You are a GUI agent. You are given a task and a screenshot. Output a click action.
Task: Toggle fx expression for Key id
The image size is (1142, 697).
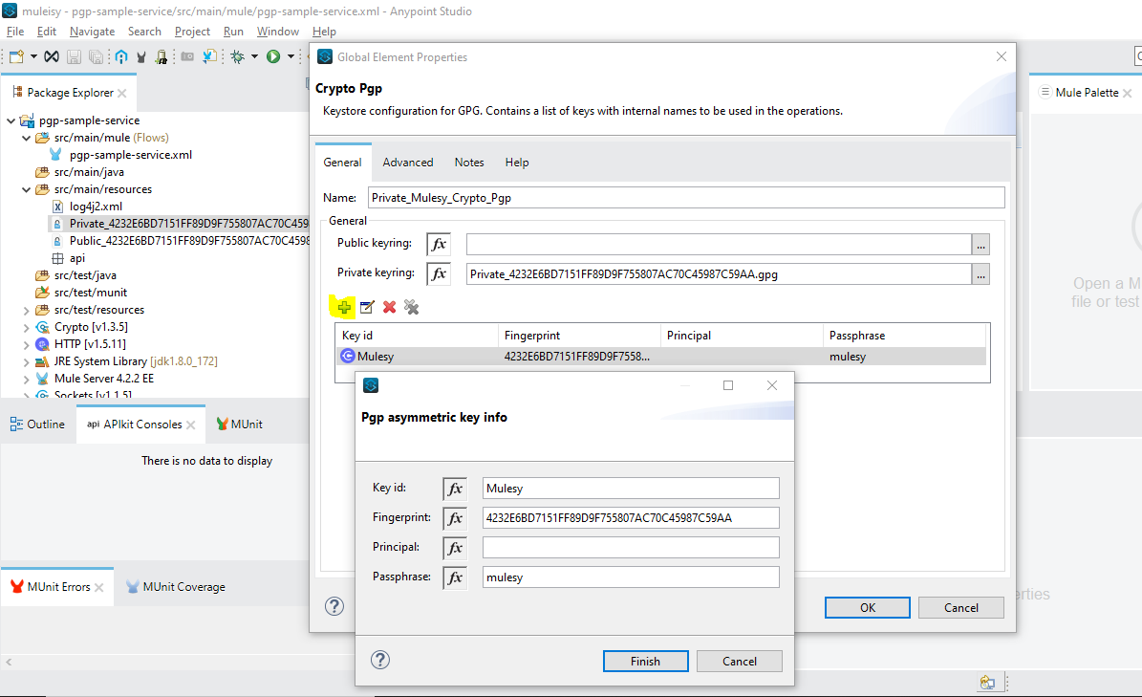click(455, 489)
